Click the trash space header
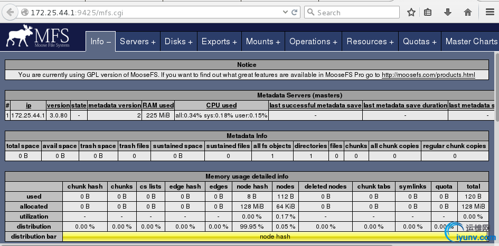The height and width of the screenshot is (246, 499). pyautogui.click(x=98, y=146)
